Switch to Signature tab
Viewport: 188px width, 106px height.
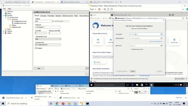(x=58, y=16)
